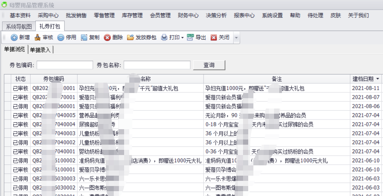The height and width of the screenshot is (196, 383).
Task: Open the 库存管理 menu
Action: click(x=132, y=16)
